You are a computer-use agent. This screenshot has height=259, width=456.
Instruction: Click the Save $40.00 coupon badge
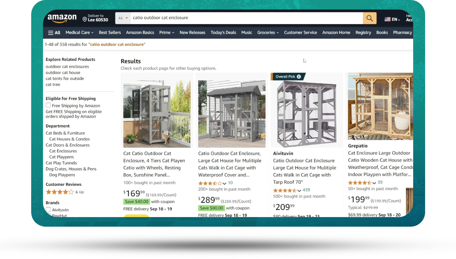coord(136,202)
